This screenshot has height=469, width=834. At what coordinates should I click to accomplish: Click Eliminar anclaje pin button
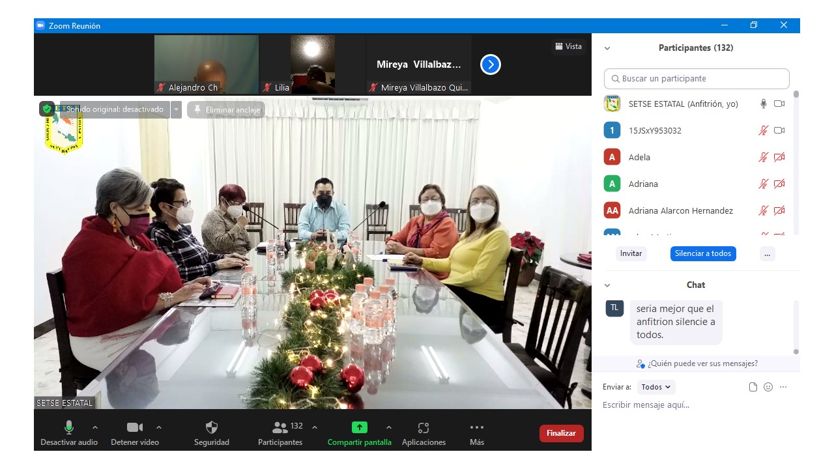click(226, 109)
